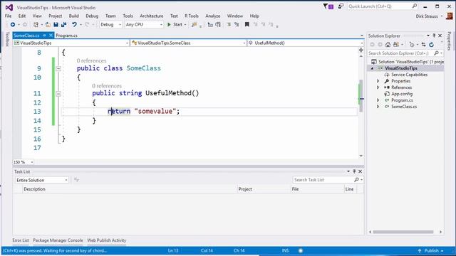
Task: Open the File menu
Action: 8,16
